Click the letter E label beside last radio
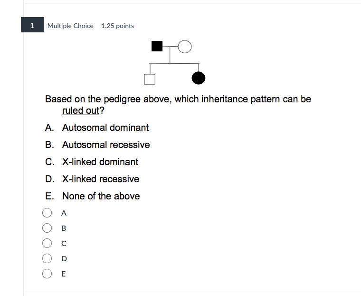 pyautogui.click(x=64, y=274)
